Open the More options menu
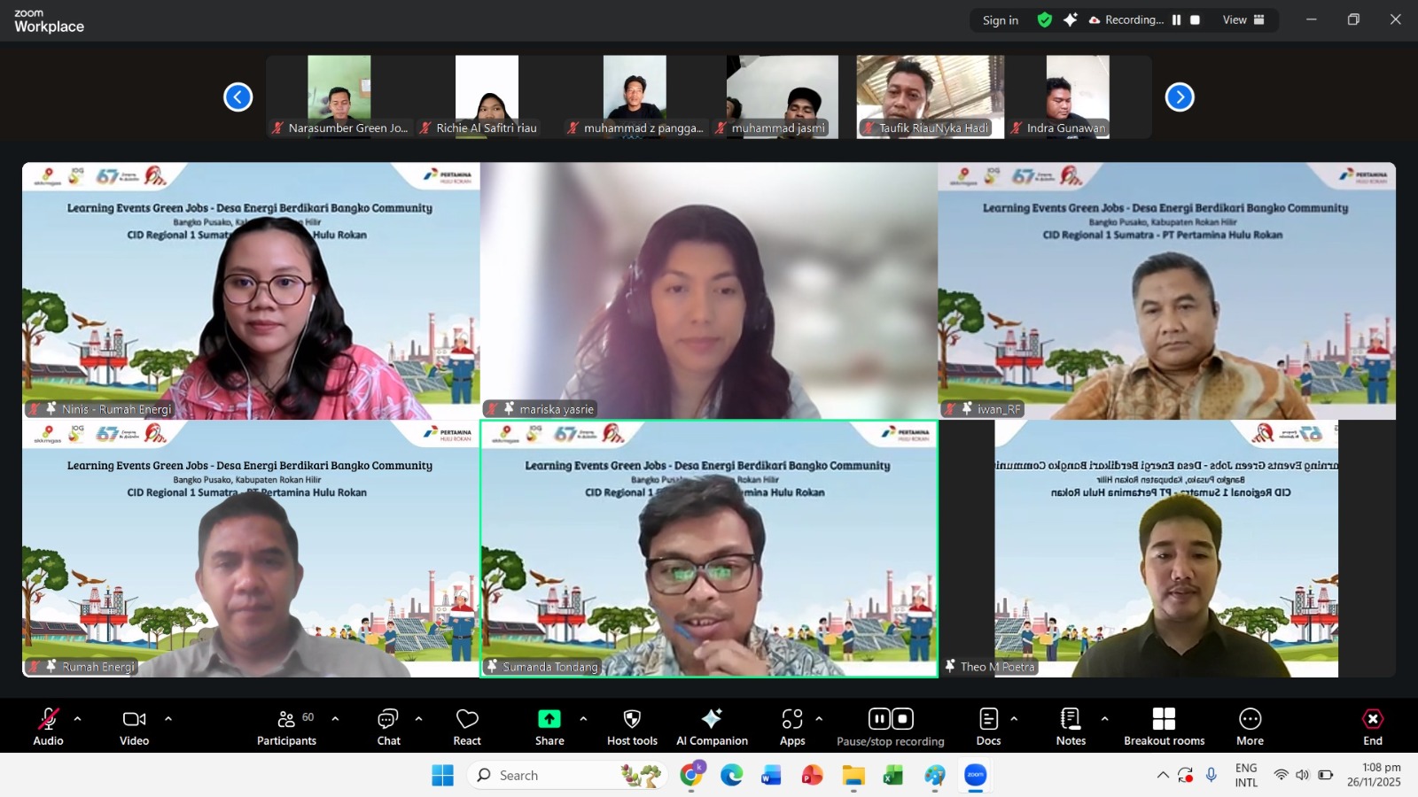This screenshot has width=1418, height=797. [x=1250, y=726]
